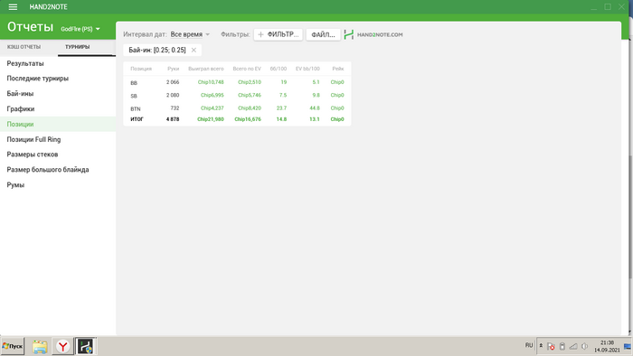
Task: Click the ФАЙЛ... button
Action: click(323, 34)
